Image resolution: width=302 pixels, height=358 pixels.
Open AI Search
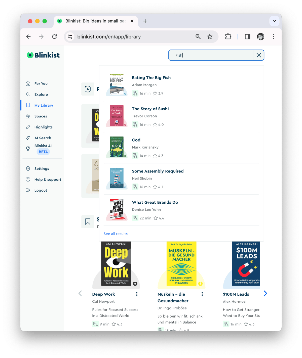click(x=43, y=138)
